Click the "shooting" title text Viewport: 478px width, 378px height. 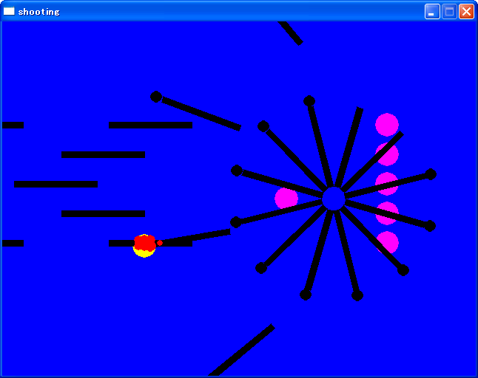[38, 12]
